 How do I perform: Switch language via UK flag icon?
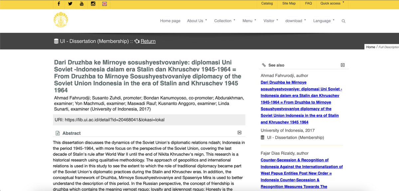(104, 4)
